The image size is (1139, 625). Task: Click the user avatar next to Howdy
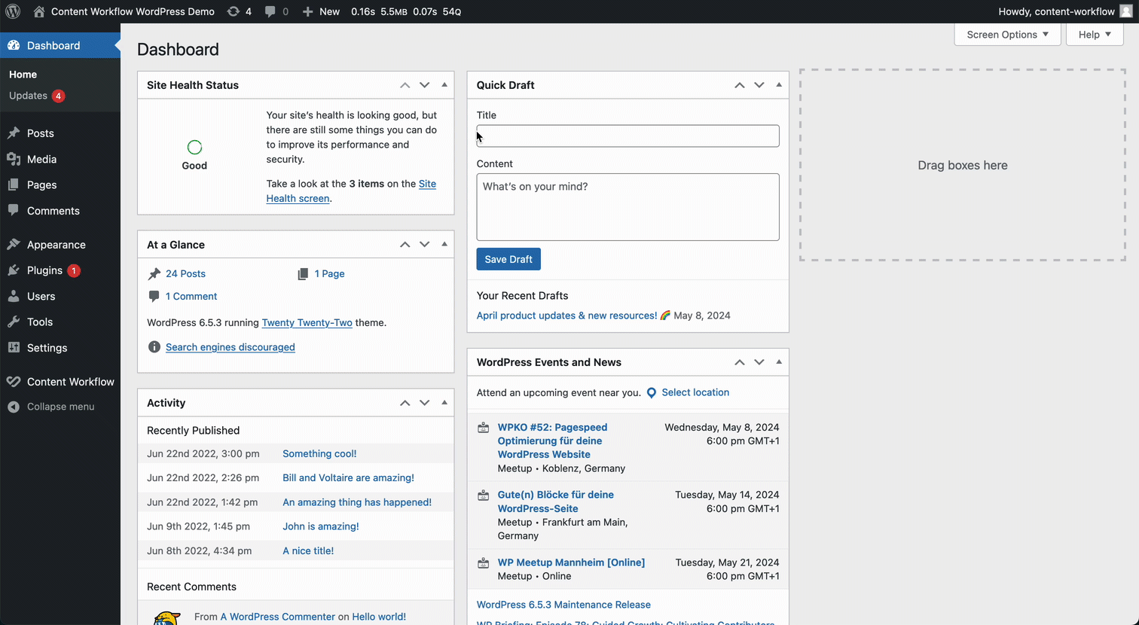point(1125,11)
